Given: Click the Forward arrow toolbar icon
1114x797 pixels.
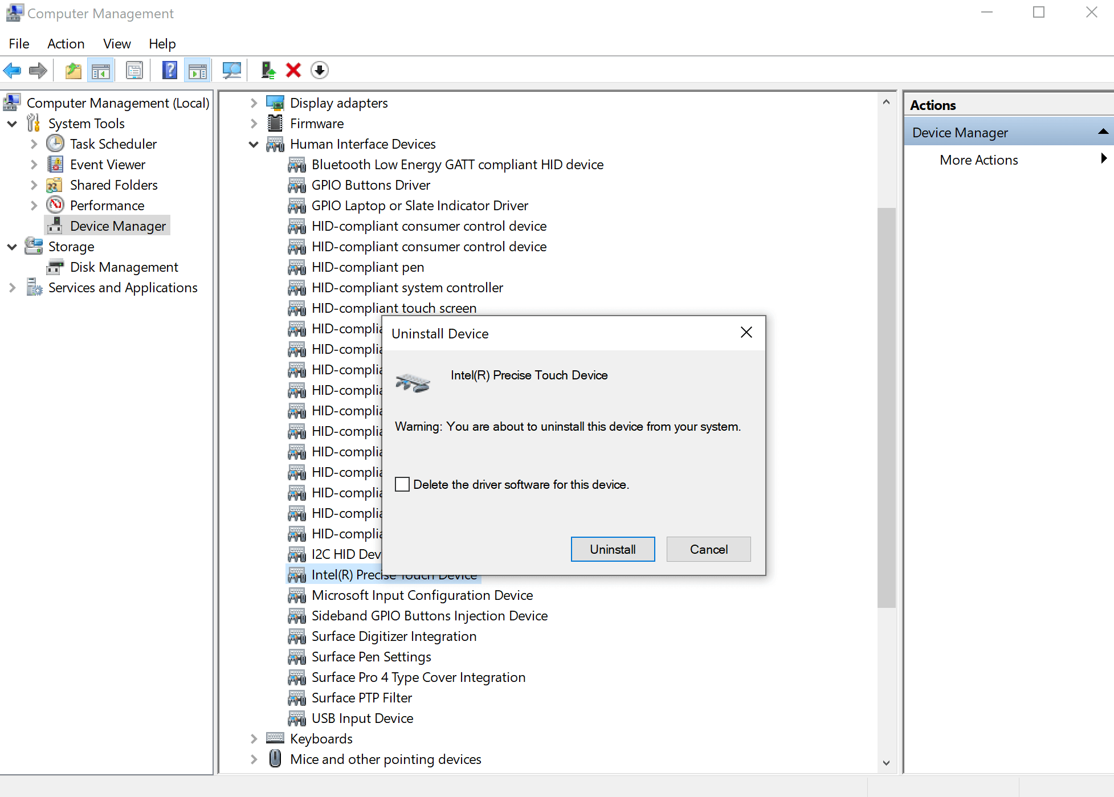Looking at the screenshot, I should tap(38, 71).
